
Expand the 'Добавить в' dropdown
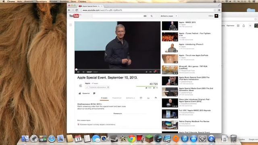pyautogui.click(x=130, y=98)
